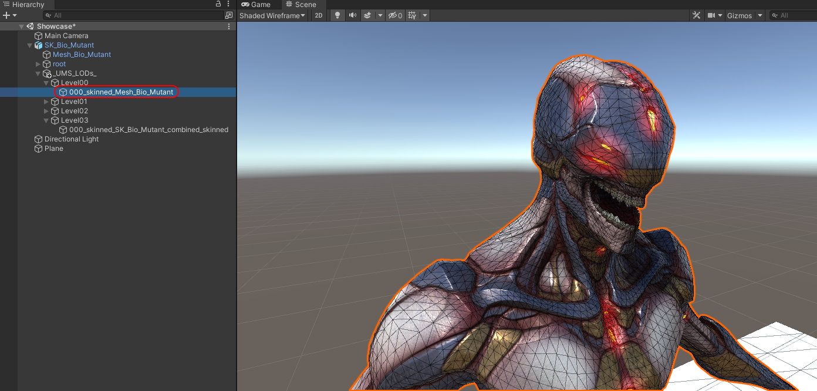Screen dimensions: 817x391
Task: Mute scene audio with the speaker icon
Action: (352, 15)
